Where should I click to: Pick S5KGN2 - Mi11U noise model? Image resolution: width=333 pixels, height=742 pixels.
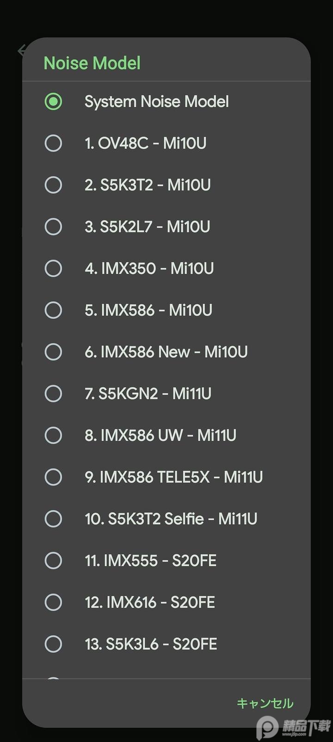point(53,394)
